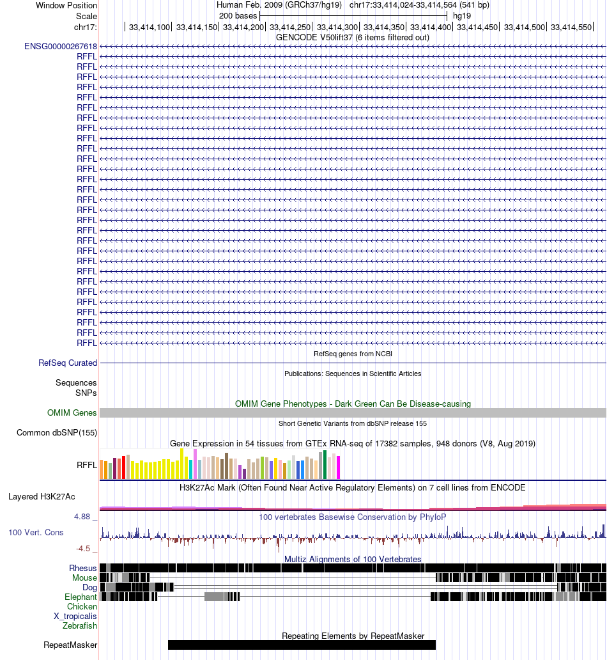Click the 200 bases scale bar
607x660 pixels.
coord(353,16)
